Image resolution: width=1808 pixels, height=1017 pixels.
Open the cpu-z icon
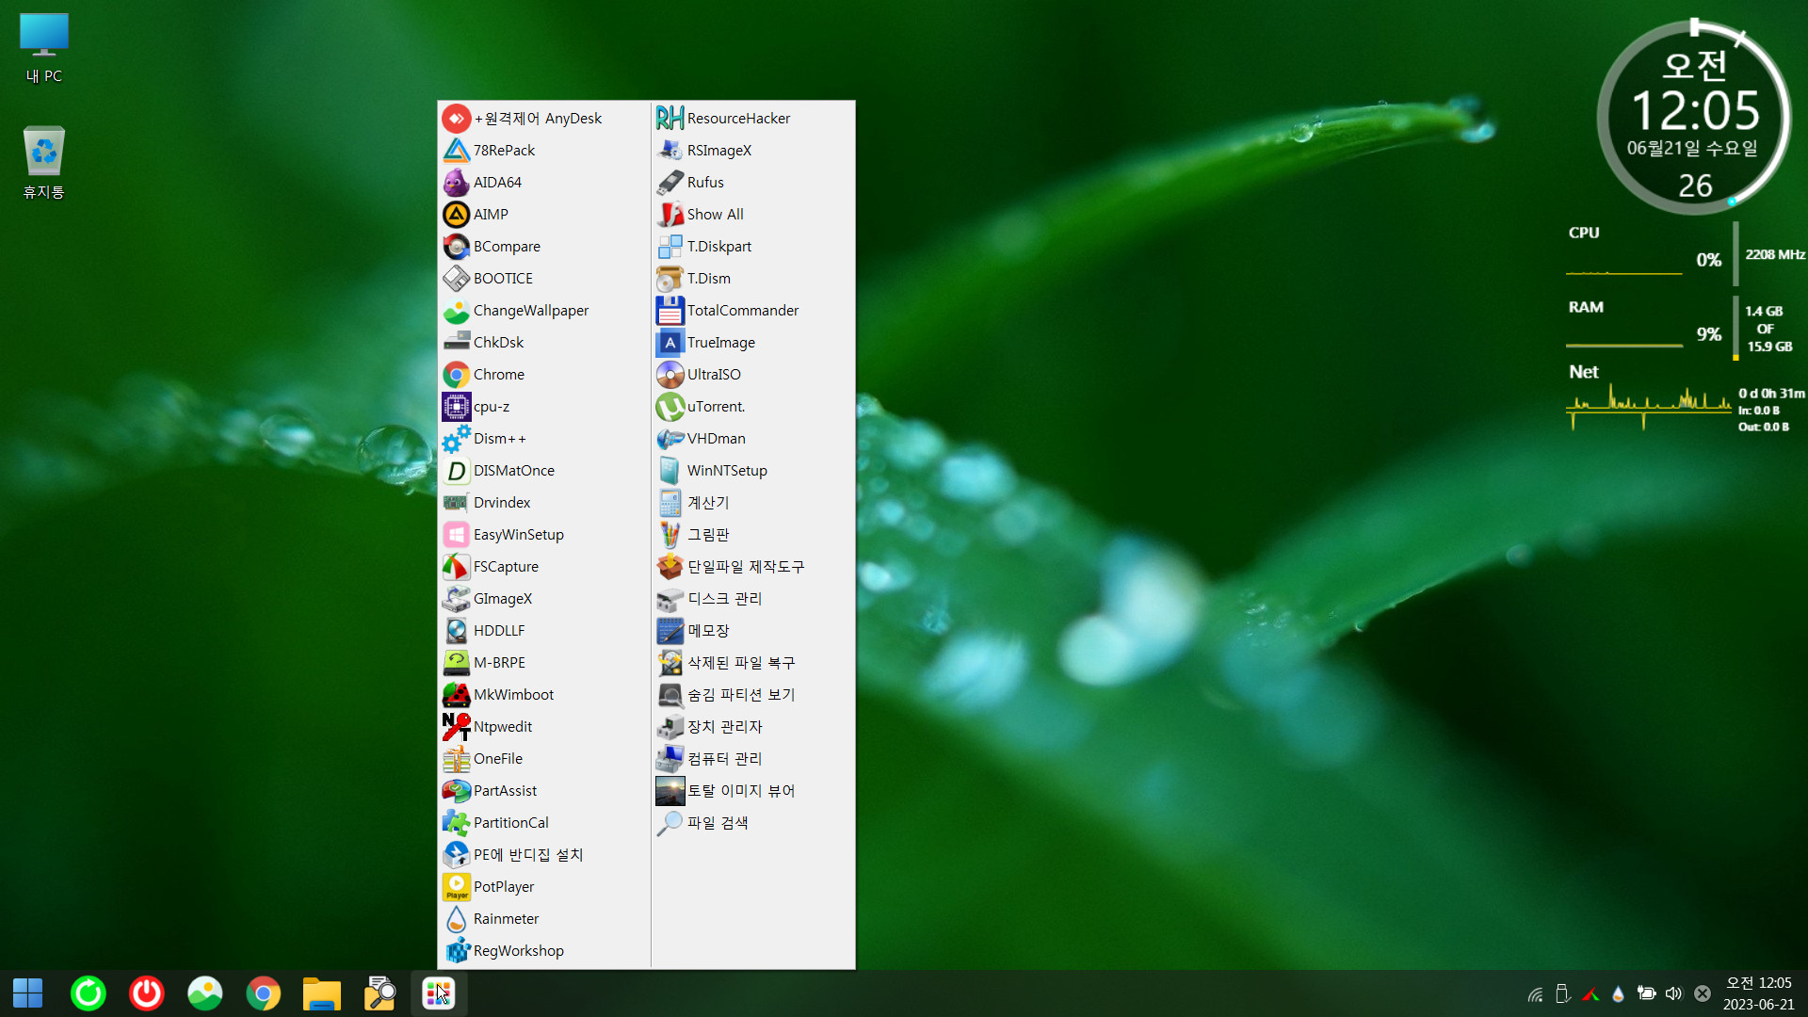click(x=457, y=407)
